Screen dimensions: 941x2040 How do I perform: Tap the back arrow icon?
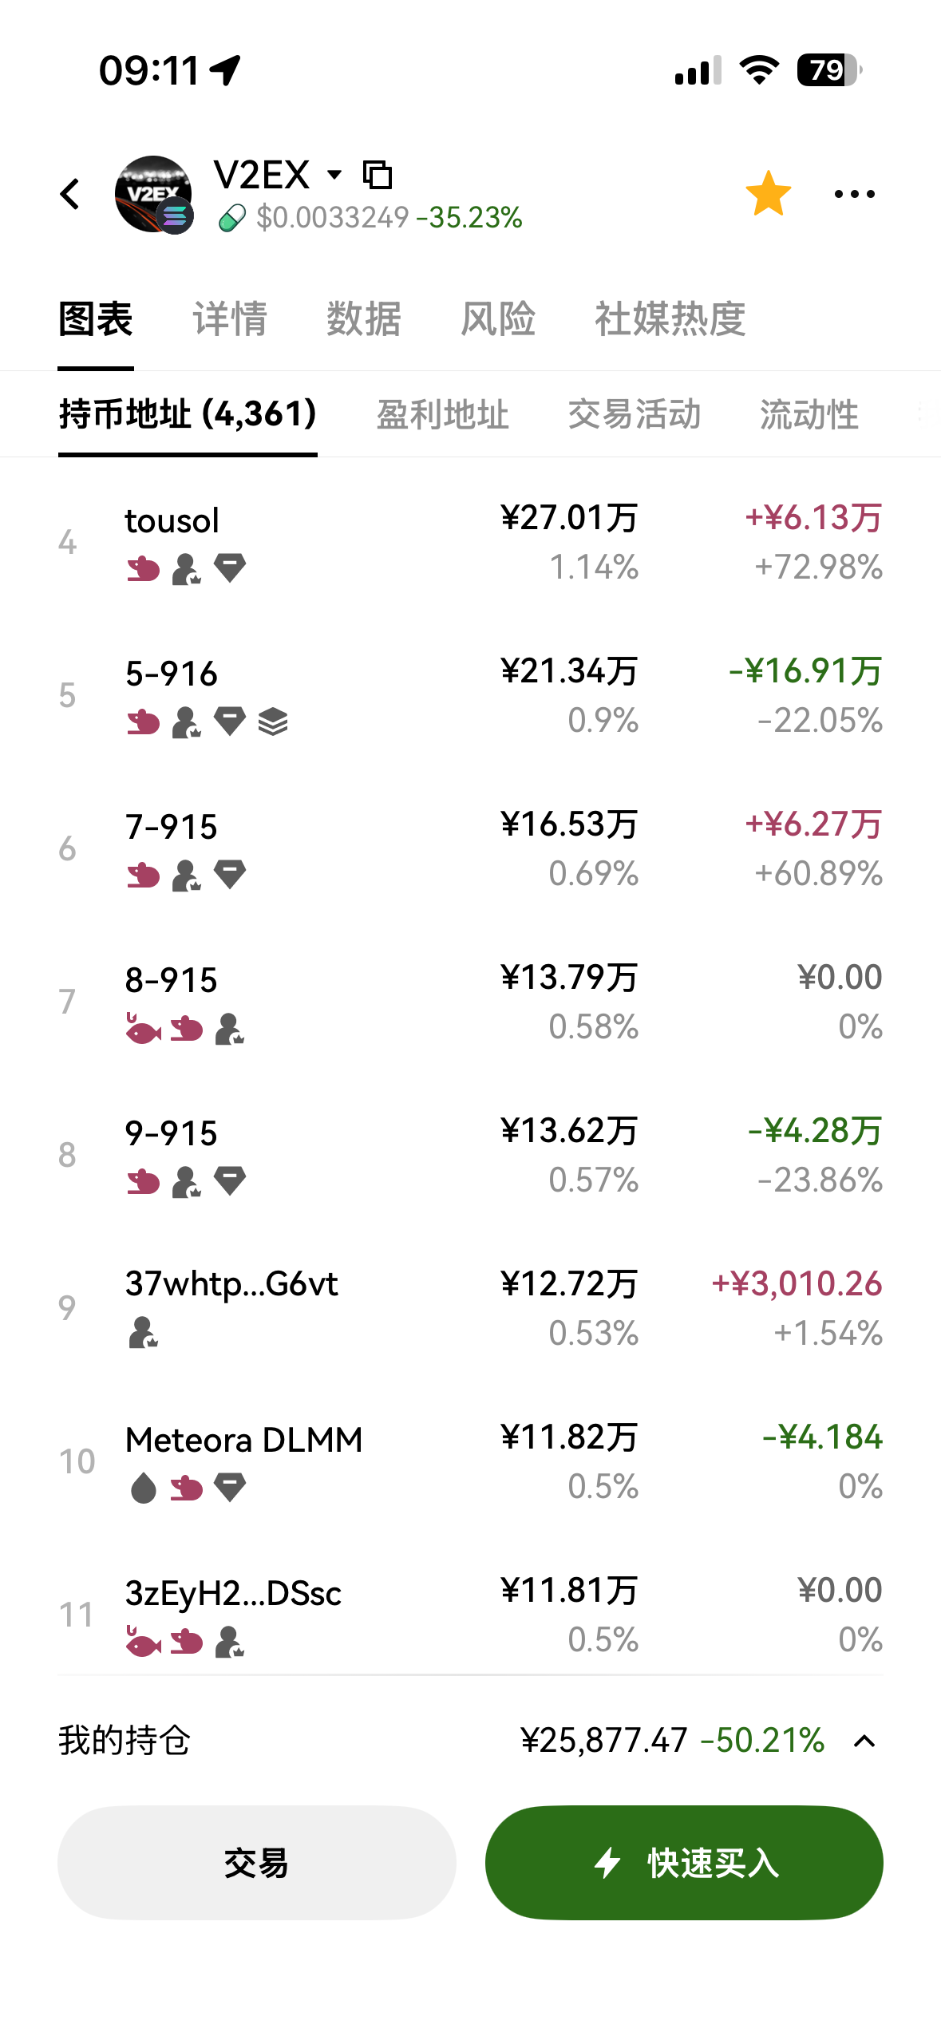click(x=70, y=194)
